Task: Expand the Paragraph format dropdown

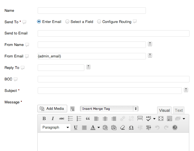Action: [x=55, y=127]
